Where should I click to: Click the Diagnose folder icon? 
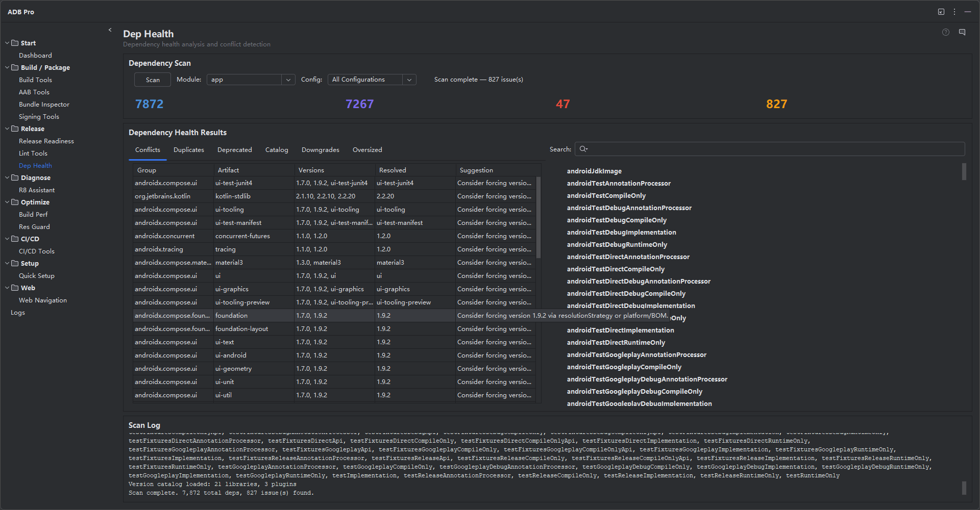click(15, 177)
